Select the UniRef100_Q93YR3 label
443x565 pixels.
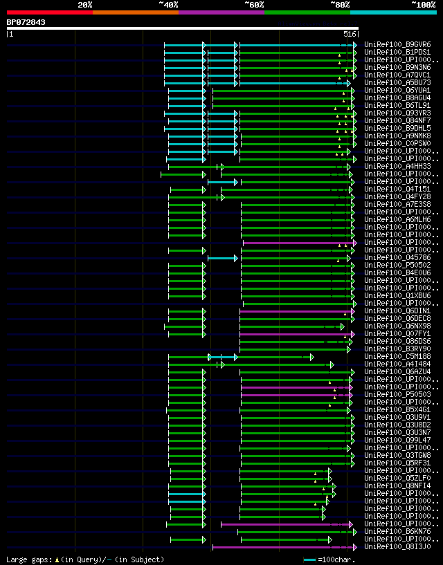397,113
